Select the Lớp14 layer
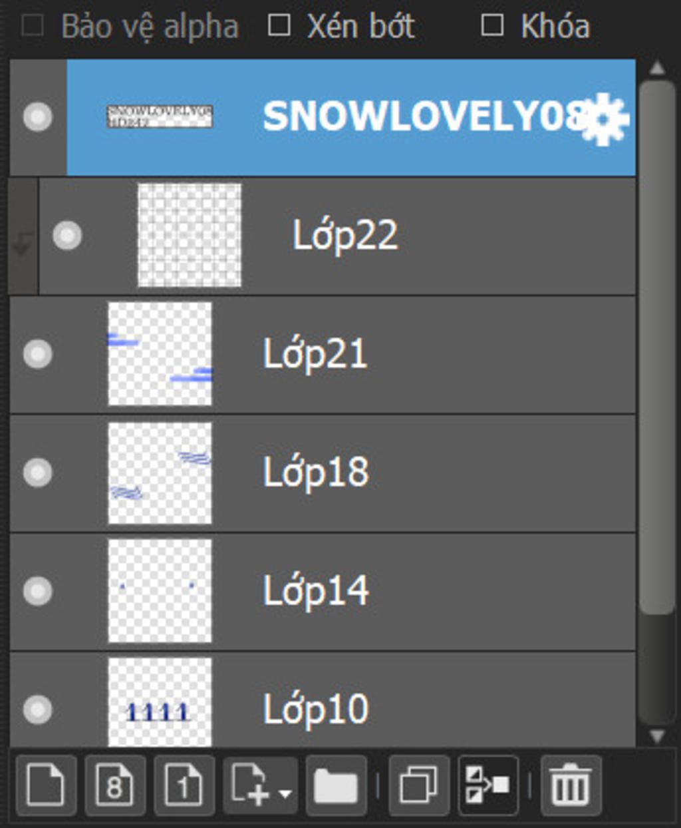Image resolution: width=681 pixels, height=828 pixels. (323, 591)
